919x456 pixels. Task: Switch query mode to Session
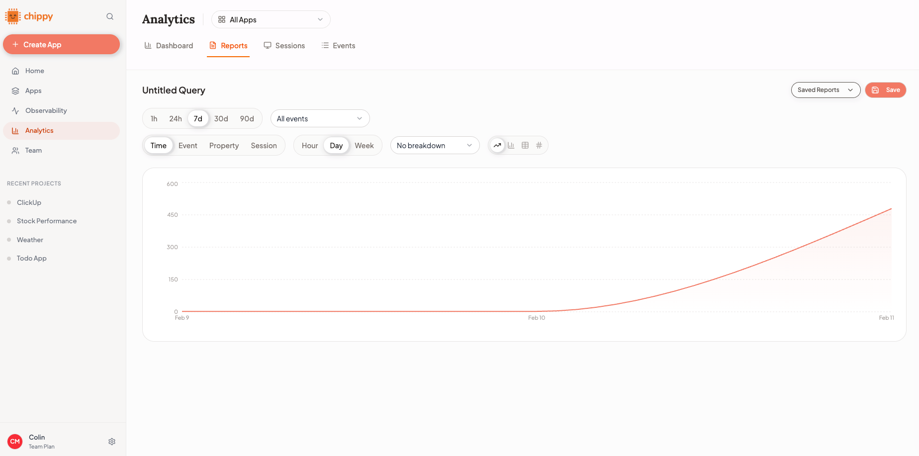point(264,146)
